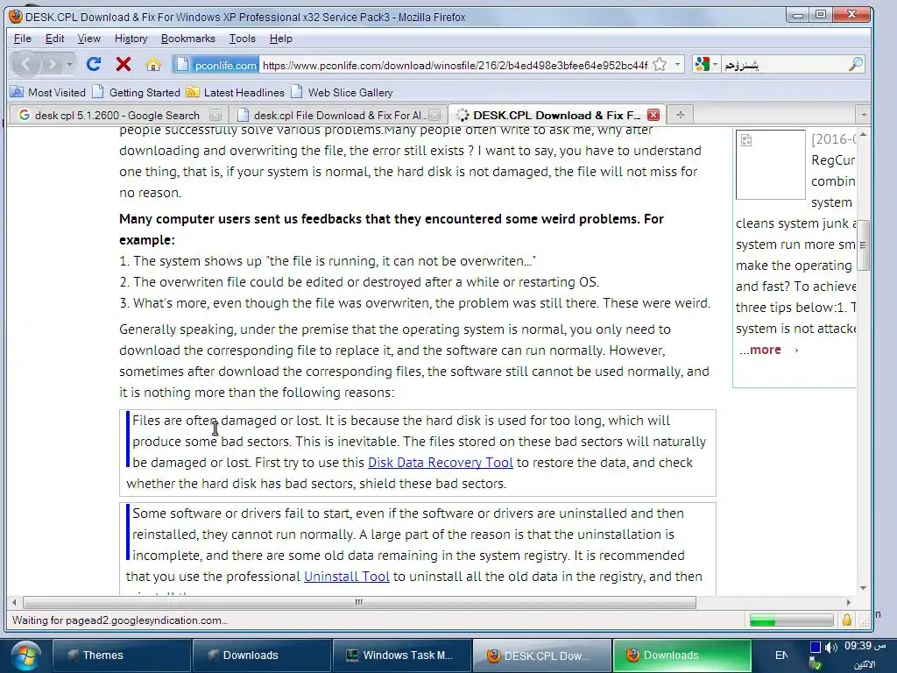This screenshot has height=673, width=897.
Task: Switch to Windows Task Manager on the taskbar
Action: (402, 655)
